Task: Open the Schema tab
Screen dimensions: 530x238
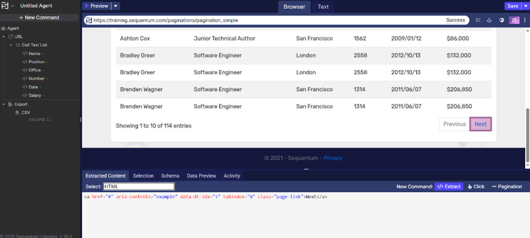Action: click(x=170, y=176)
